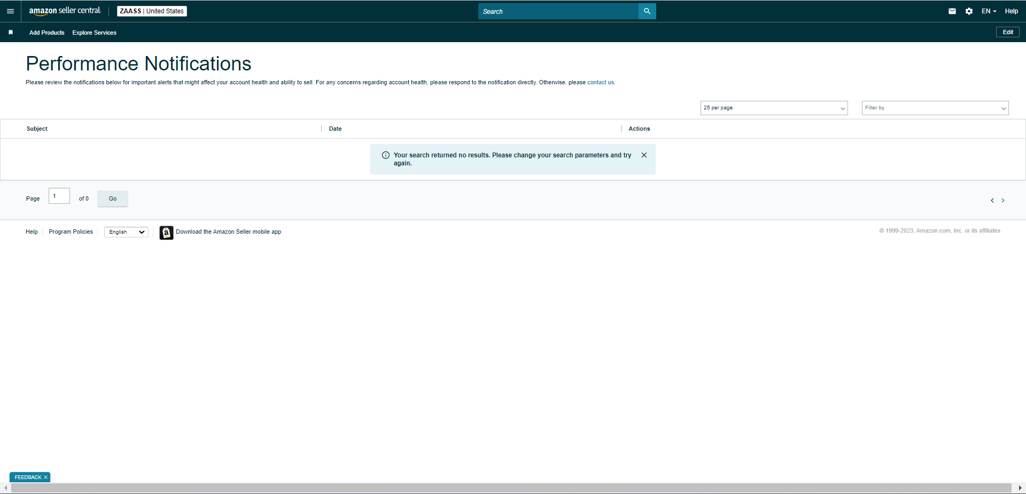The height and width of the screenshot is (494, 1026).
Task: Follow the contact us link
Action: click(x=600, y=83)
